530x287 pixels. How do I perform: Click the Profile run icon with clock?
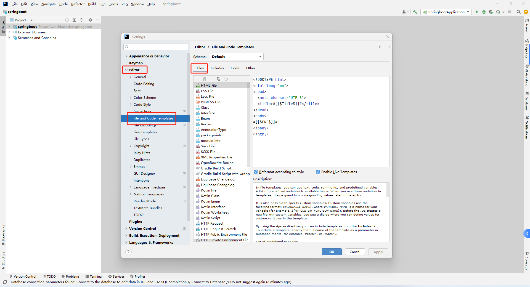498,12
